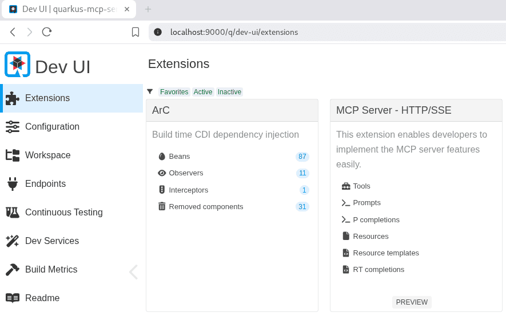The height and width of the screenshot is (316, 506).
Task: Click the Readme open book icon
Action: click(x=13, y=298)
